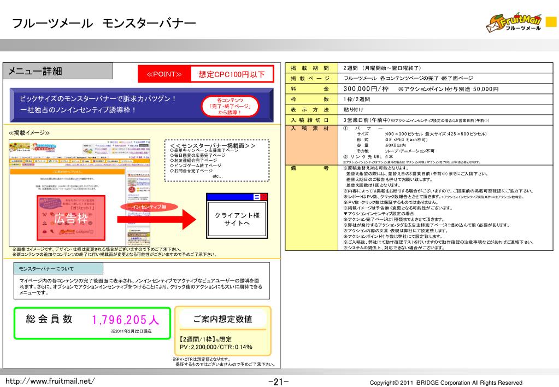Click the 広告枠 red ad frame
559x387 pixels.
[71, 218]
